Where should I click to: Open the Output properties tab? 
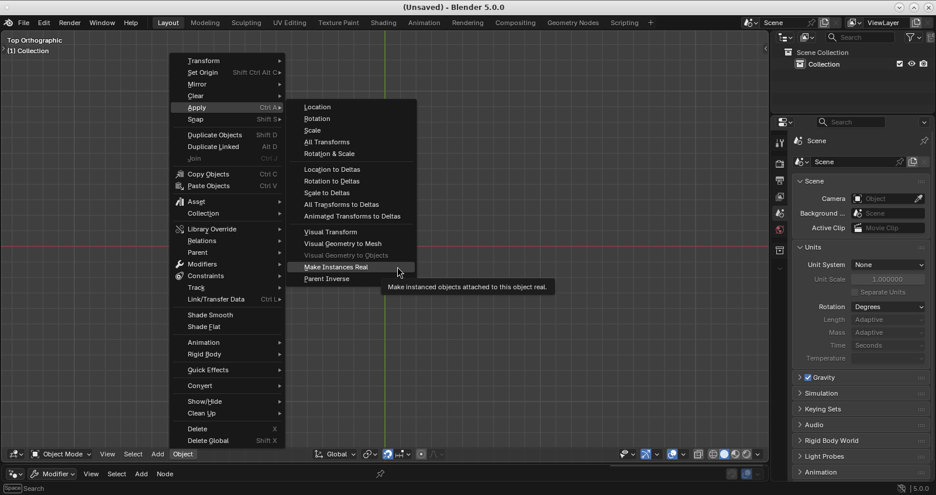click(x=779, y=181)
